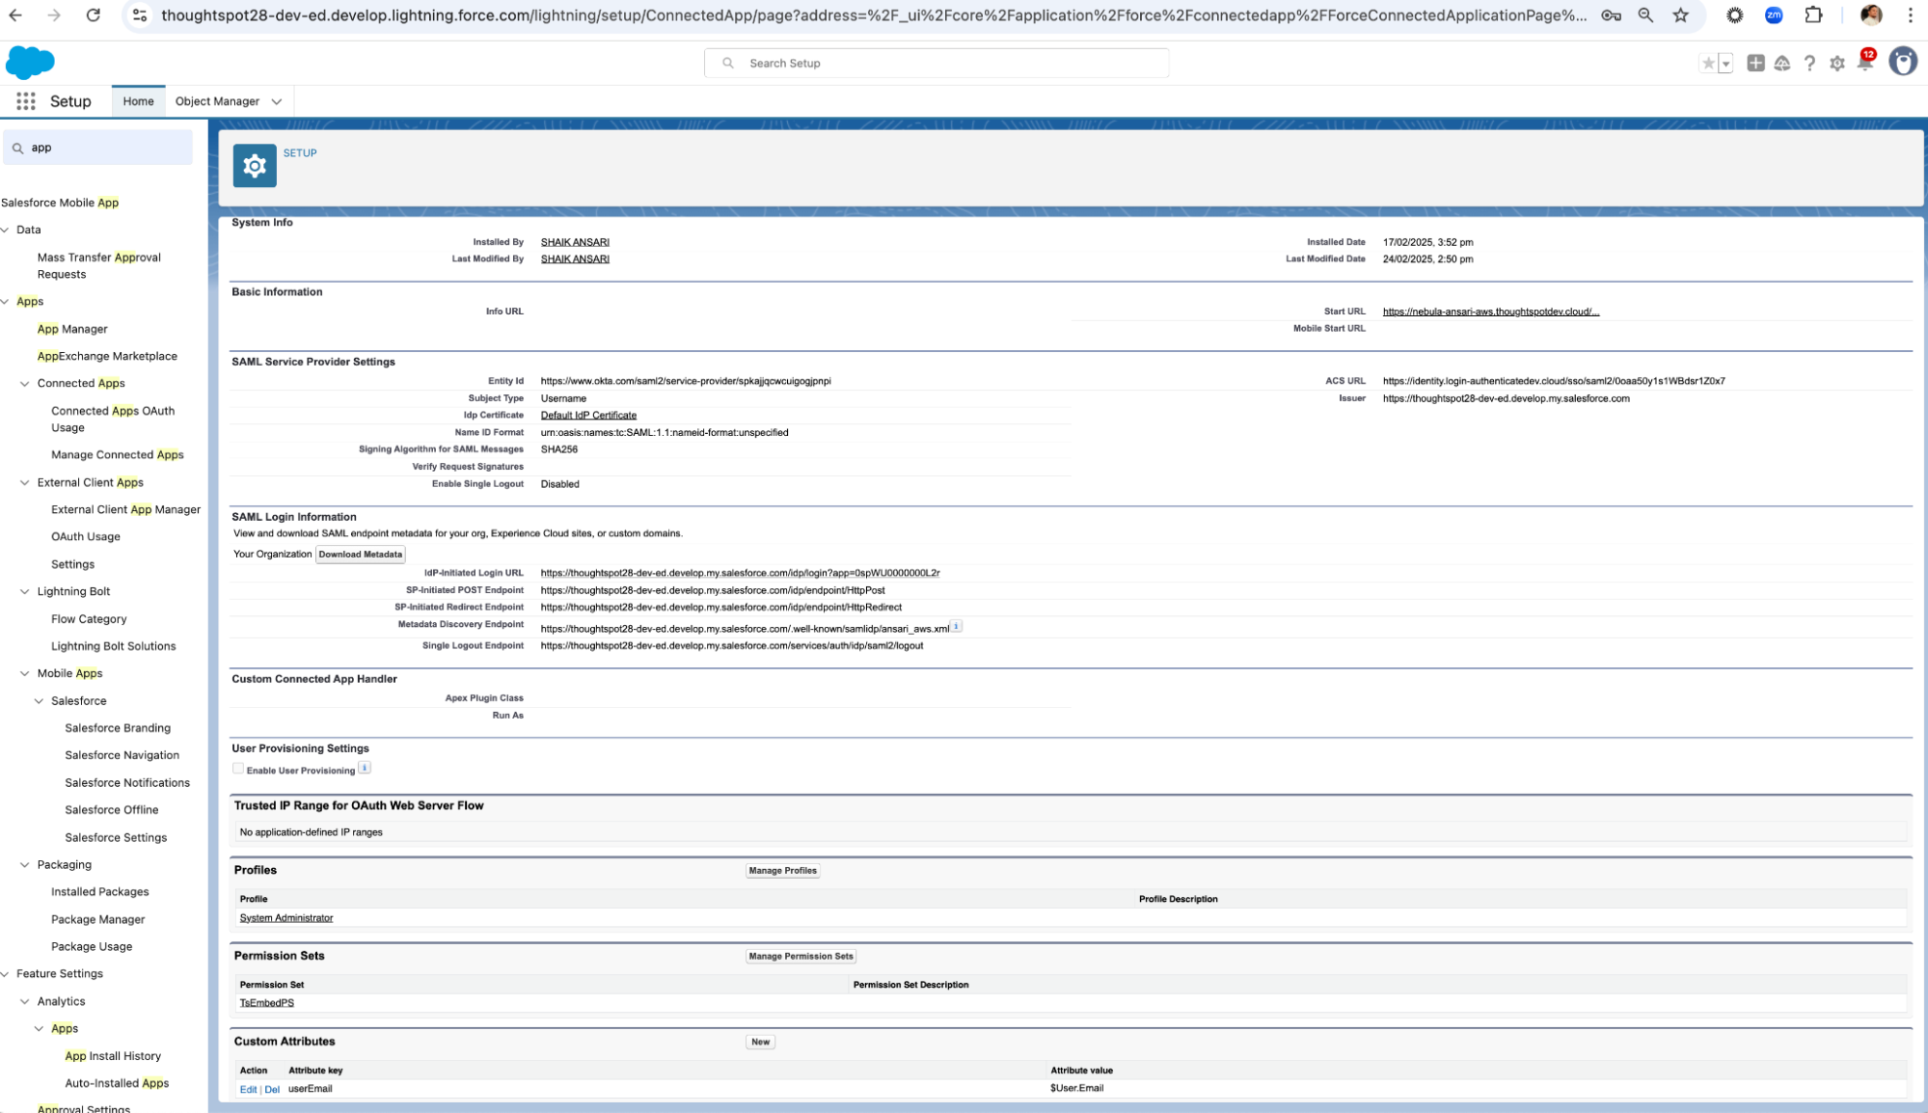Select the Home tab in Setup
1928x1113 pixels.
(x=138, y=100)
